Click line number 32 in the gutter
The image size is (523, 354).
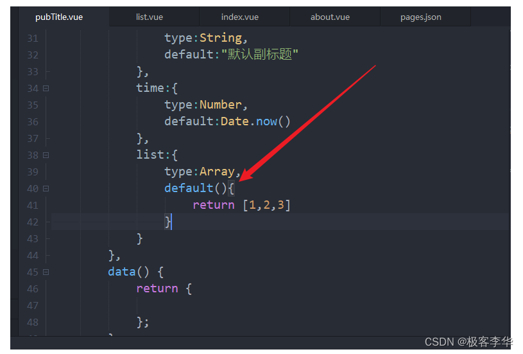pos(33,55)
